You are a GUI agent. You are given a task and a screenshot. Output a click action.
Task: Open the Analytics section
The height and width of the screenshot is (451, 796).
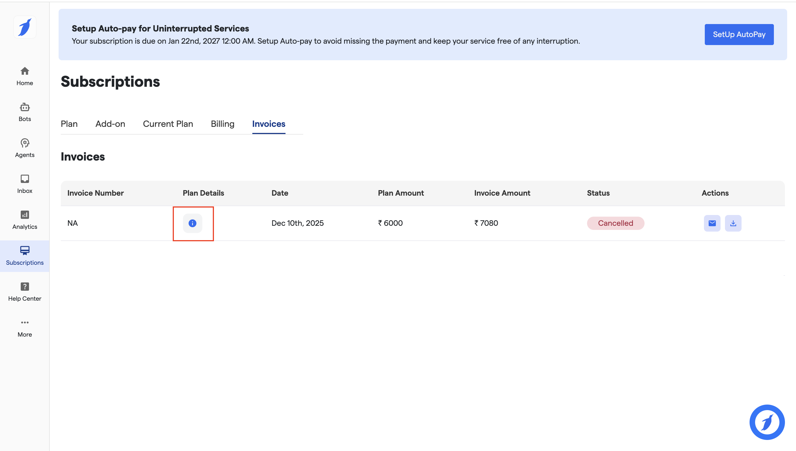click(x=25, y=220)
